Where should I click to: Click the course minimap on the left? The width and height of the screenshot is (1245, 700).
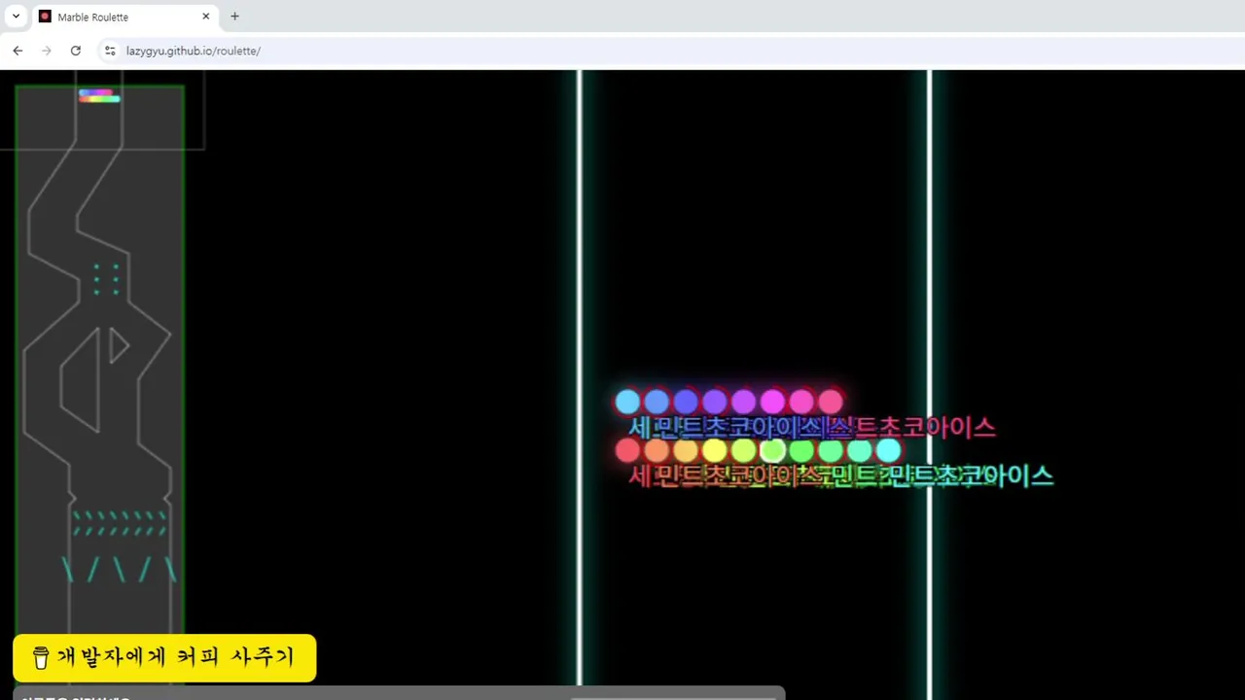pos(100,384)
